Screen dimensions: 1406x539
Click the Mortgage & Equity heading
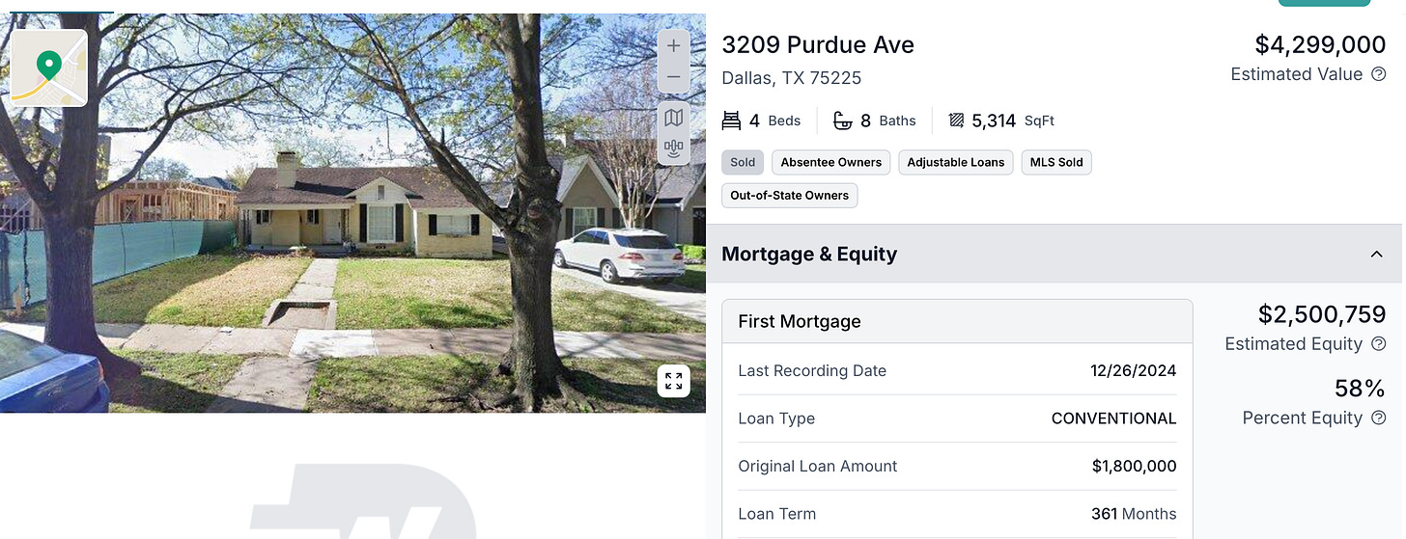point(809,254)
